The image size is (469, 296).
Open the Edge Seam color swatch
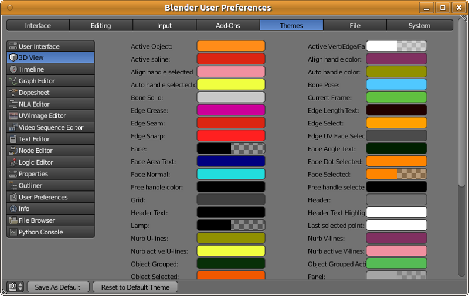click(x=231, y=123)
